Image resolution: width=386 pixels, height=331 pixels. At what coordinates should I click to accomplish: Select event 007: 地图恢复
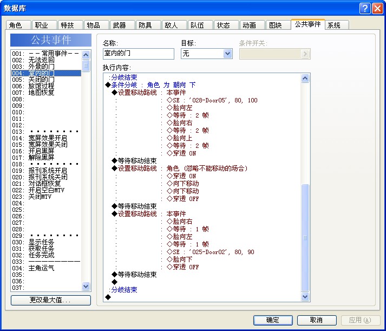tap(46, 93)
